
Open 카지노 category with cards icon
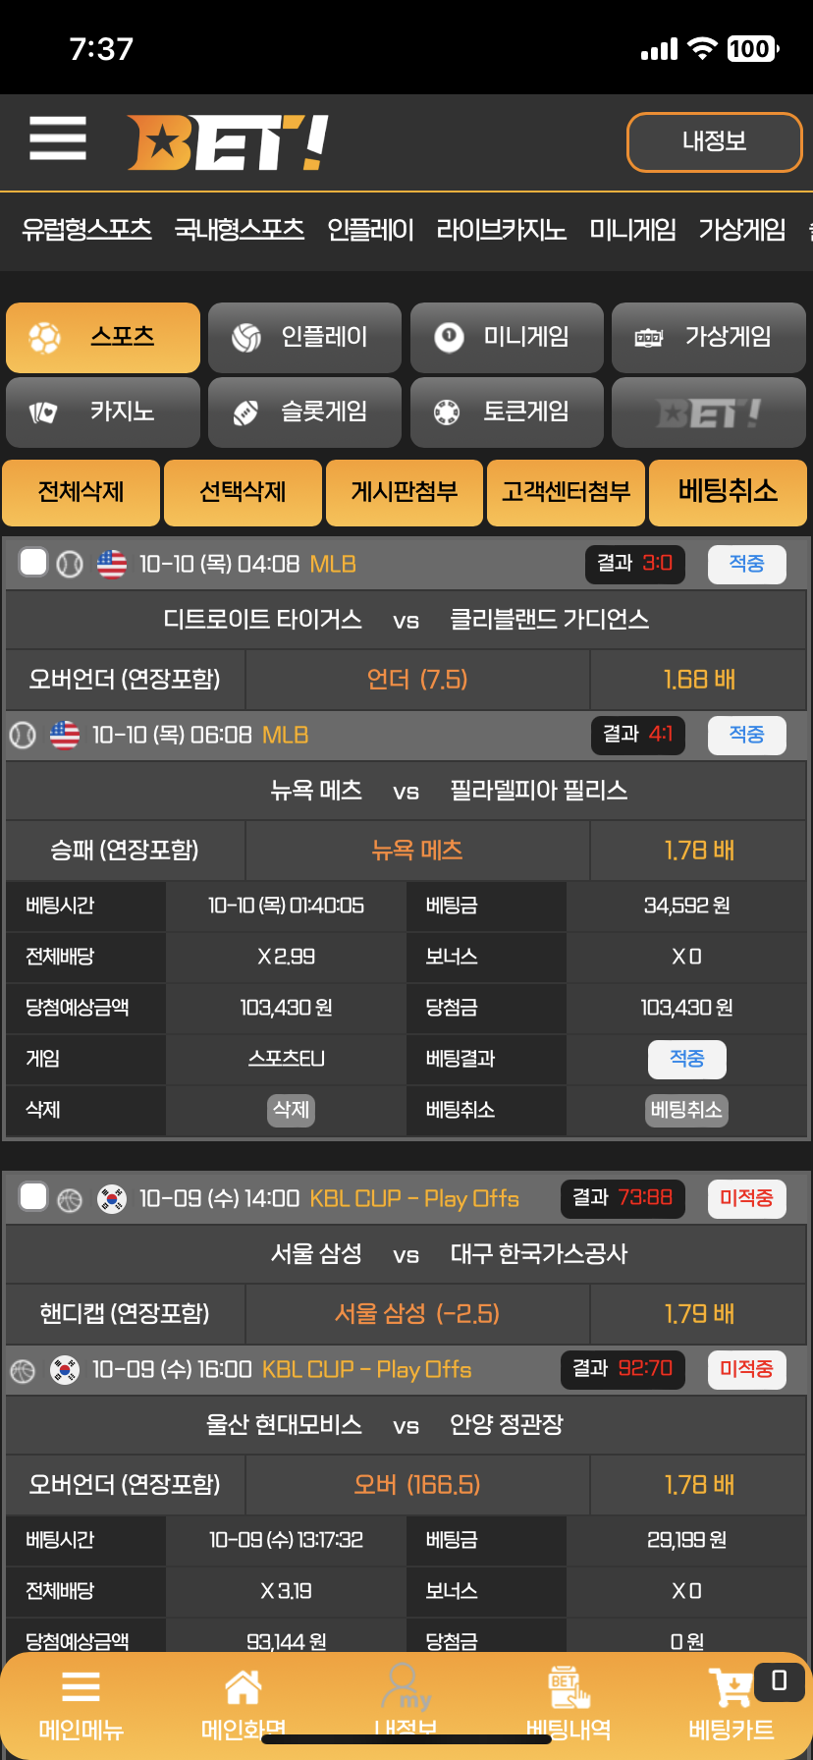point(103,412)
